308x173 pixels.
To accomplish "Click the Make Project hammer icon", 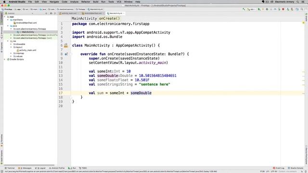I will (x=244, y=9).
